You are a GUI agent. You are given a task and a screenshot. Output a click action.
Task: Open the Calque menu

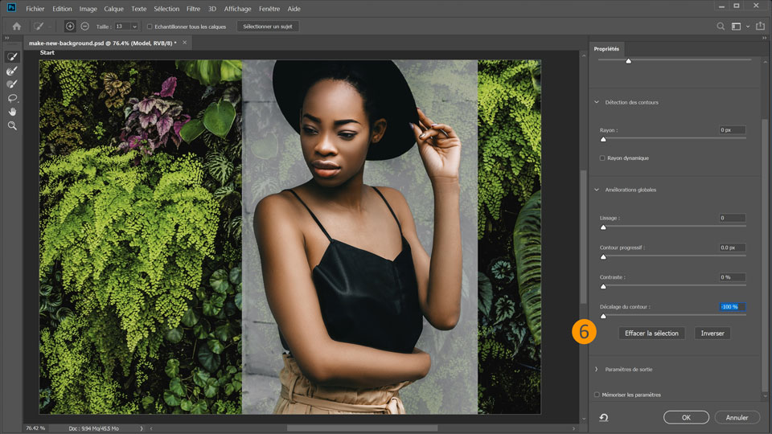(x=113, y=8)
